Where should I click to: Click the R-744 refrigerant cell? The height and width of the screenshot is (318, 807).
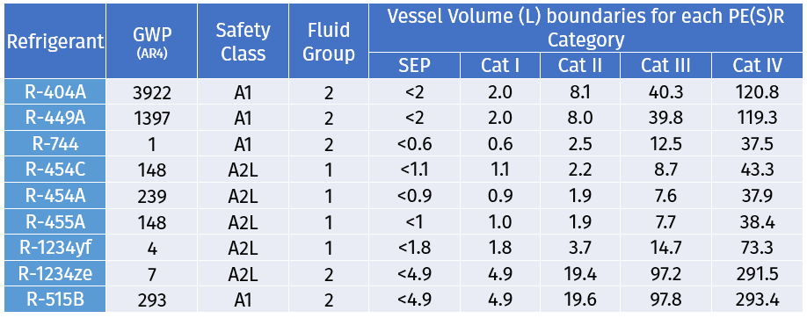pyautogui.click(x=55, y=143)
